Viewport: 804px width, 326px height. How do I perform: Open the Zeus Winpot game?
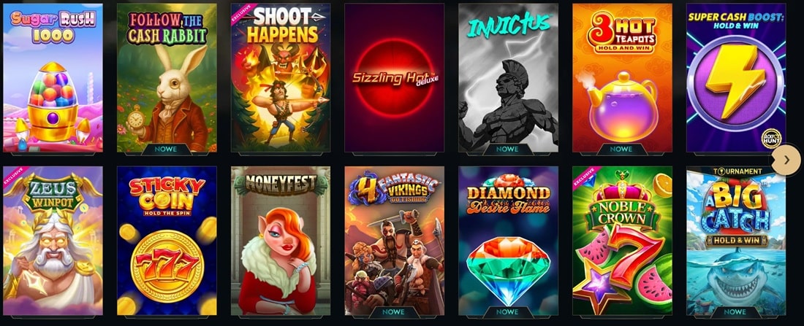click(x=53, y=241)
